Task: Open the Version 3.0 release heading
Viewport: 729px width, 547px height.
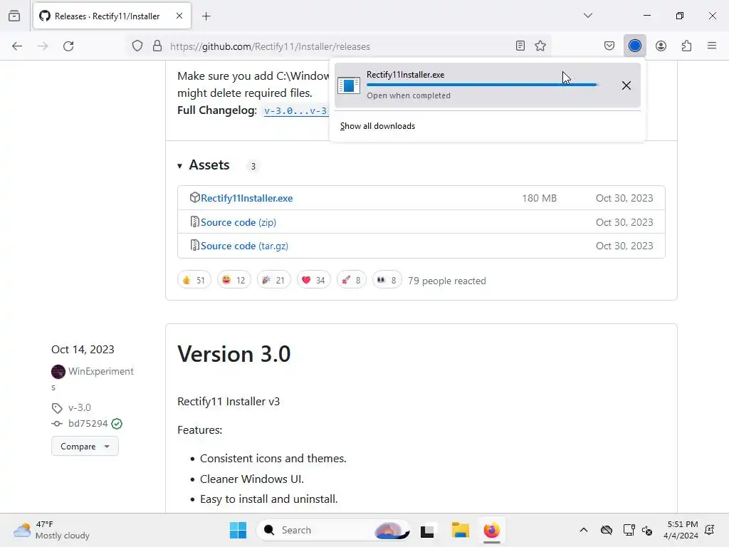Action: click(x=234, y=354)
